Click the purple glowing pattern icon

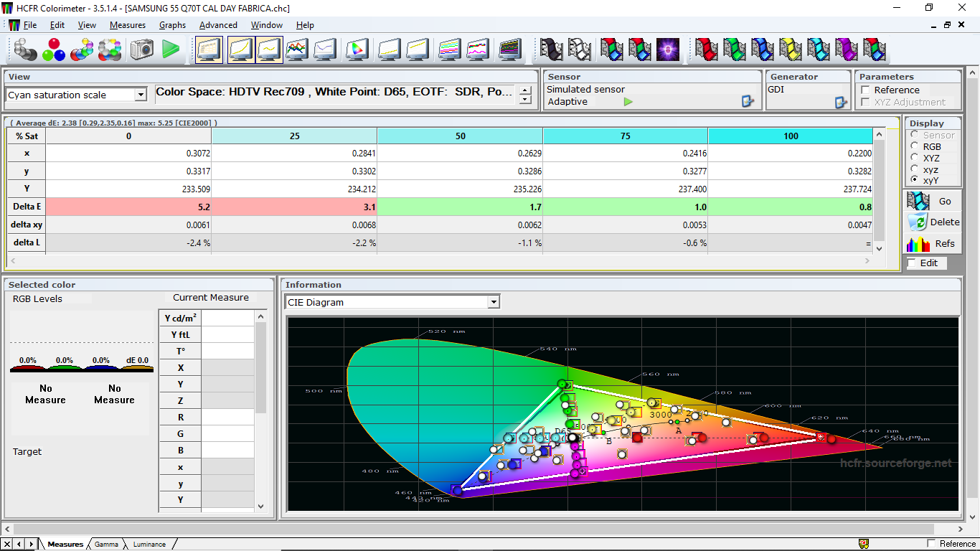point(668,50)
